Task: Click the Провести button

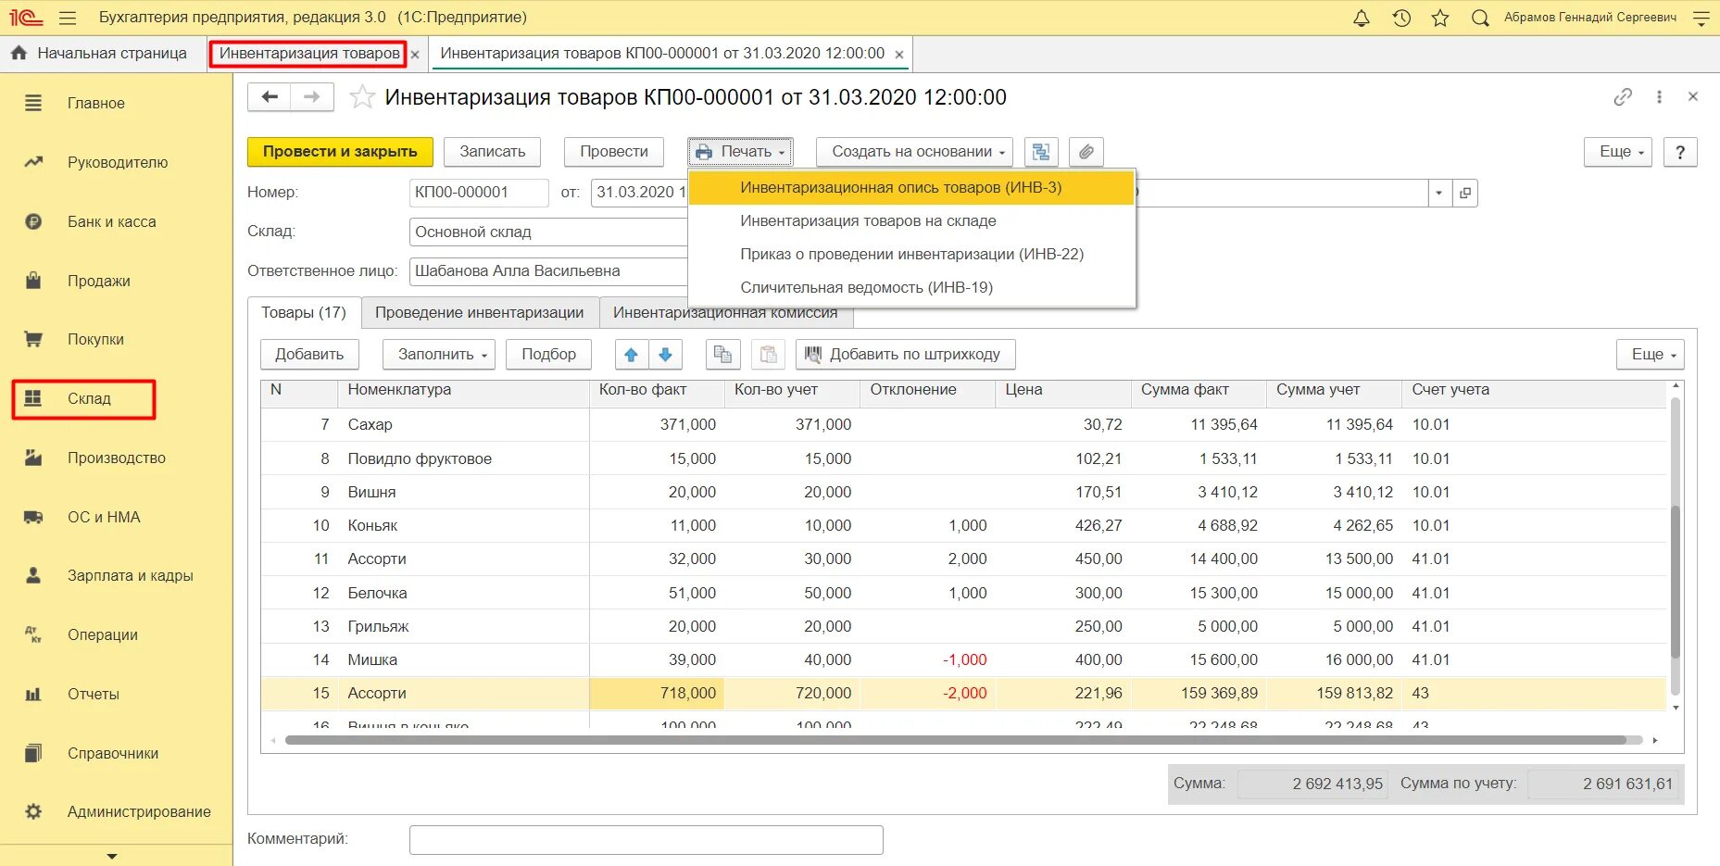Action: tap(614, 152)
